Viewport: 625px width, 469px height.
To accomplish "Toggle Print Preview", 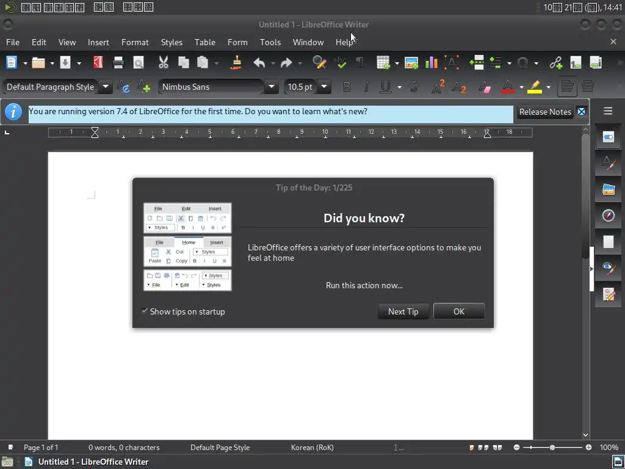I will pos(139,63).
